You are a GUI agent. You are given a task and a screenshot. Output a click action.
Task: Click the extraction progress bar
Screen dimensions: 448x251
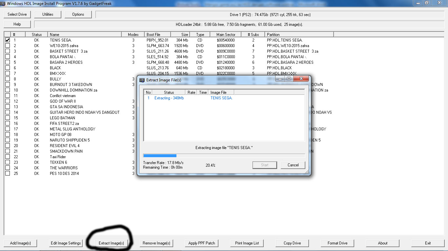click(x=224, y=155)
